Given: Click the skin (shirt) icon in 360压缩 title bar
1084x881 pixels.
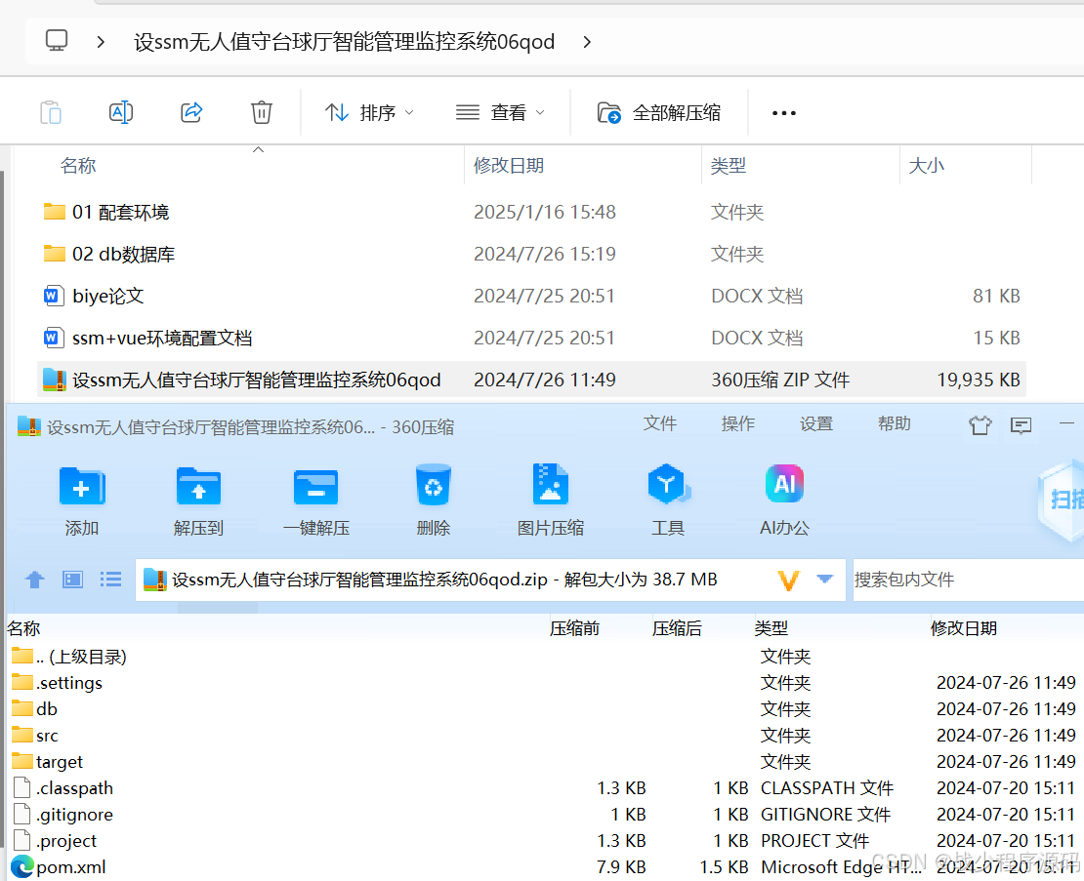Looking at the screenshot, I should [x=980, y=424].
